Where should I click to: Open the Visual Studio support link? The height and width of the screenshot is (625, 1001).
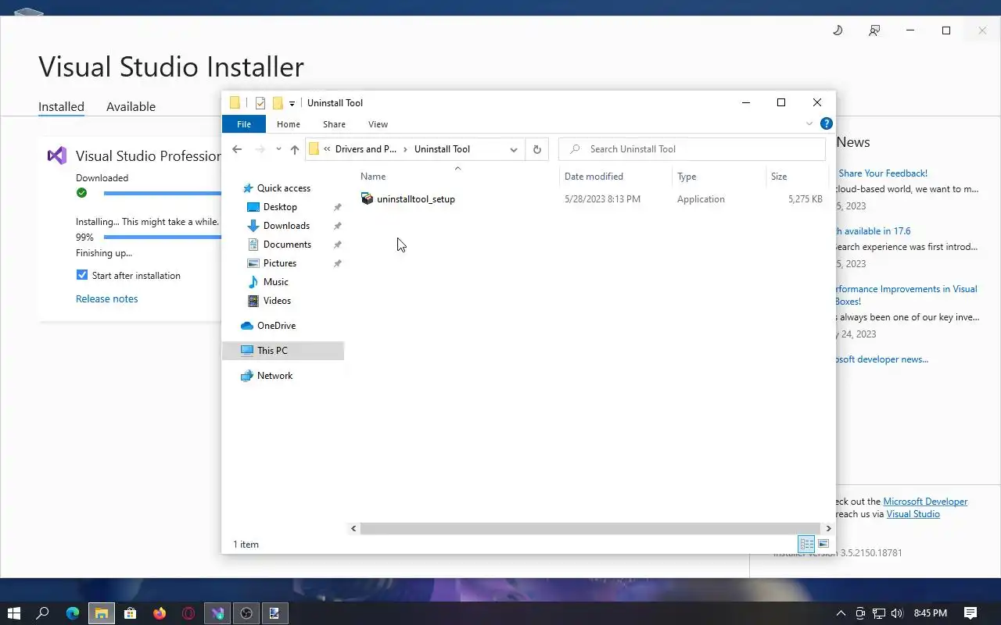tap(913, 514)
